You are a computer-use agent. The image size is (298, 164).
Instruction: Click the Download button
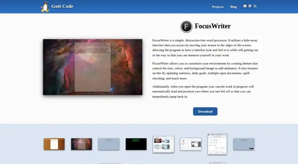205,111
